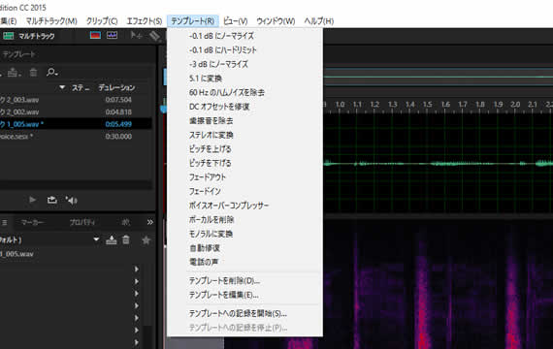The width and height of the screenshot is (553, 349).
Task: Click the 1.5 mark on time ruler
Action: (x=428, y=105)
